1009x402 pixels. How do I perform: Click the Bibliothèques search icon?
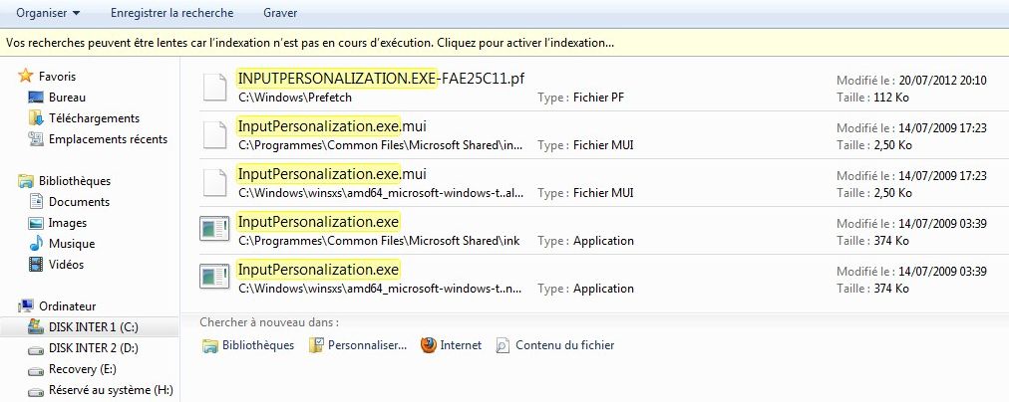click(209, 345)
